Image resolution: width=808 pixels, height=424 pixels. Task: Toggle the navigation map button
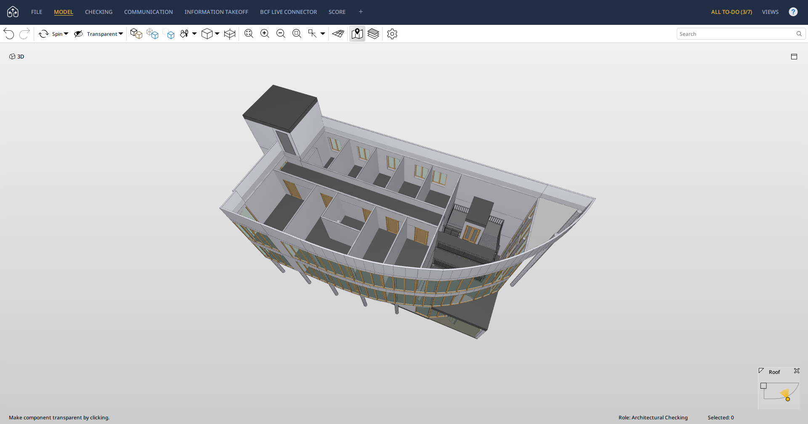(357, 34)
